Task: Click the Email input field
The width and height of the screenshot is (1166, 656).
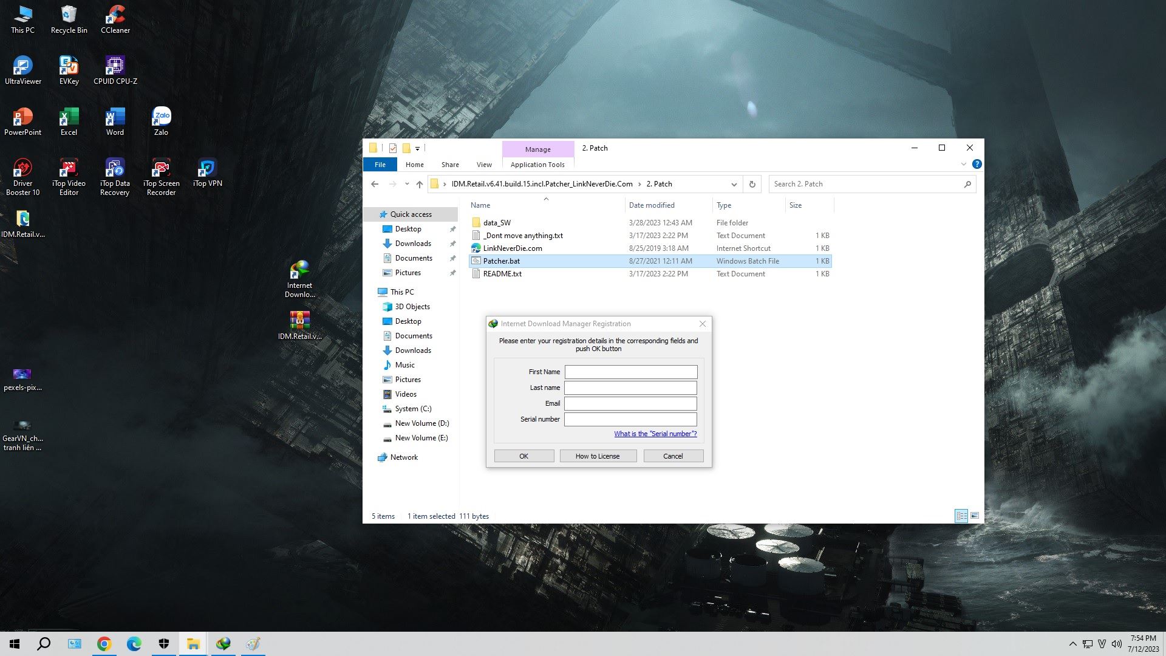Action: point(630,403)
